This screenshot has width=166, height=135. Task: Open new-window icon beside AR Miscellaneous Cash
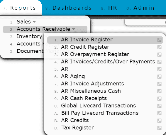159,91
